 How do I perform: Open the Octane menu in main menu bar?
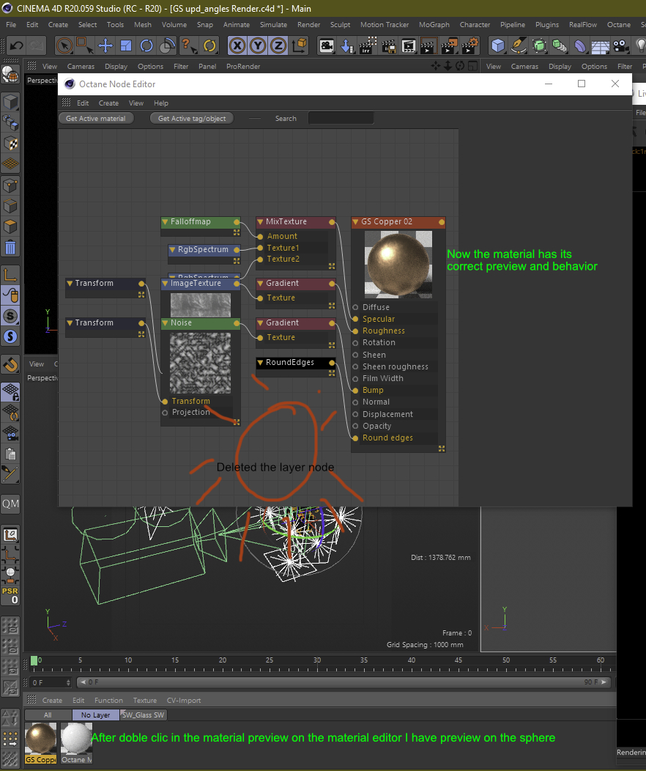[x=618, y=25]
